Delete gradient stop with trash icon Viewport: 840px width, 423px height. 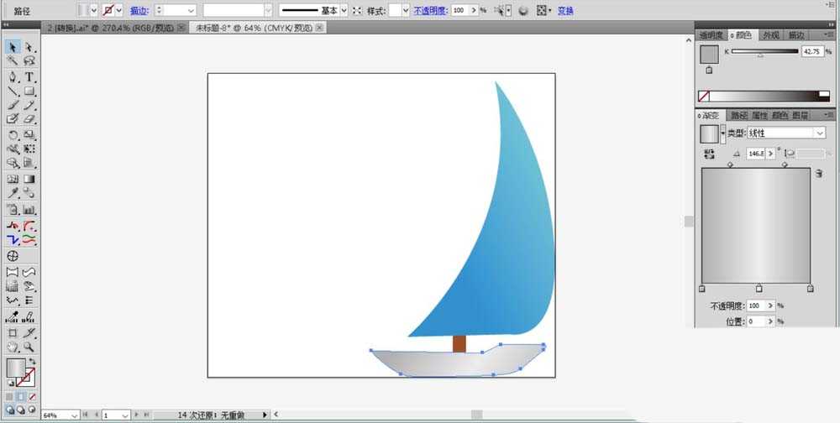[x=819, y=174]
